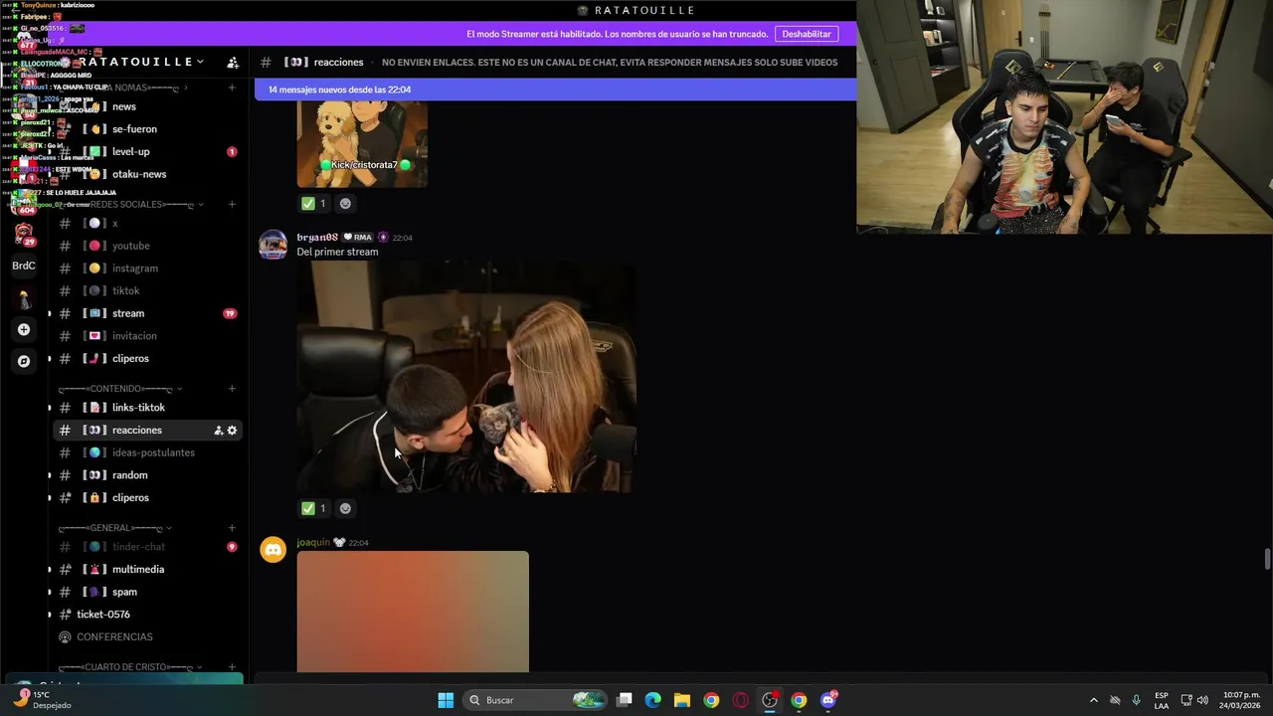Add channel to CONTENIDO category

pos(232,389)
